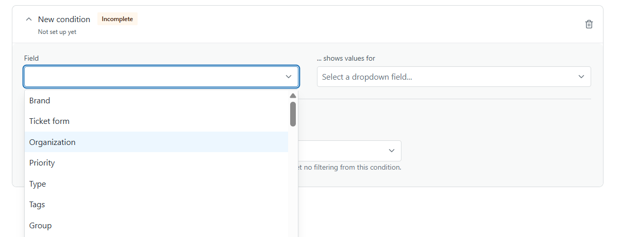
Task: Open the 'Select a dropdown field...' dropdown
Action: tap(454, 77)
